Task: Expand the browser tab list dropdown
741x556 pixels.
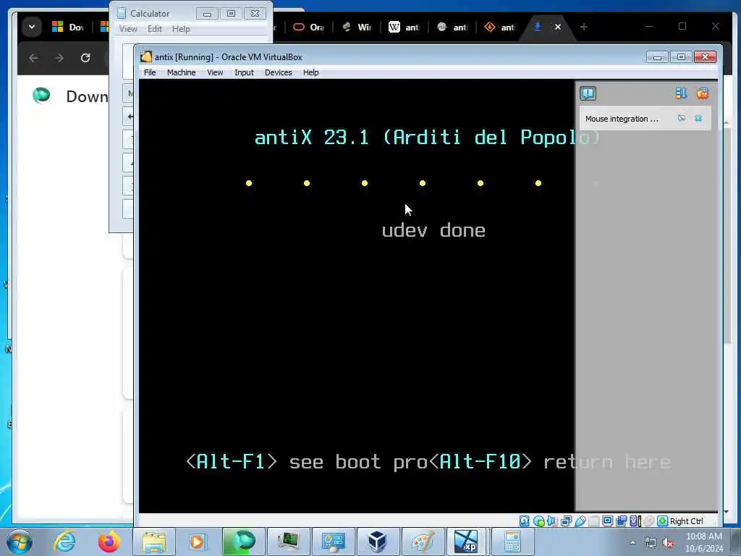Action: [32, 27]
